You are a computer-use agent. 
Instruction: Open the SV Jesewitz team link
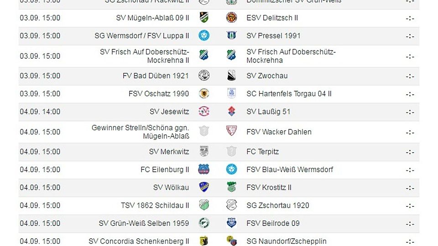[169, 112]
